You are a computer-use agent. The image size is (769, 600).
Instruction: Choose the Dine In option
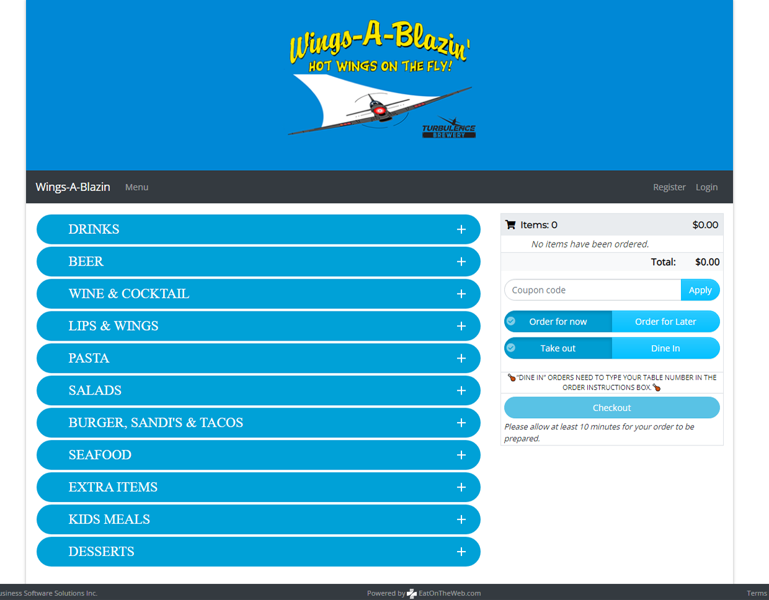coord(666,348)
